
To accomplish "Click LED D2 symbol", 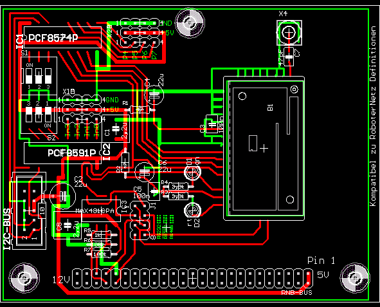I will 193,210.
